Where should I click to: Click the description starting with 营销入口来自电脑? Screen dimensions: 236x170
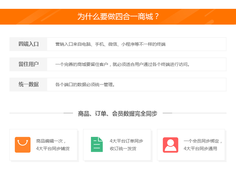pyautogui.click(x=110, y=44)
